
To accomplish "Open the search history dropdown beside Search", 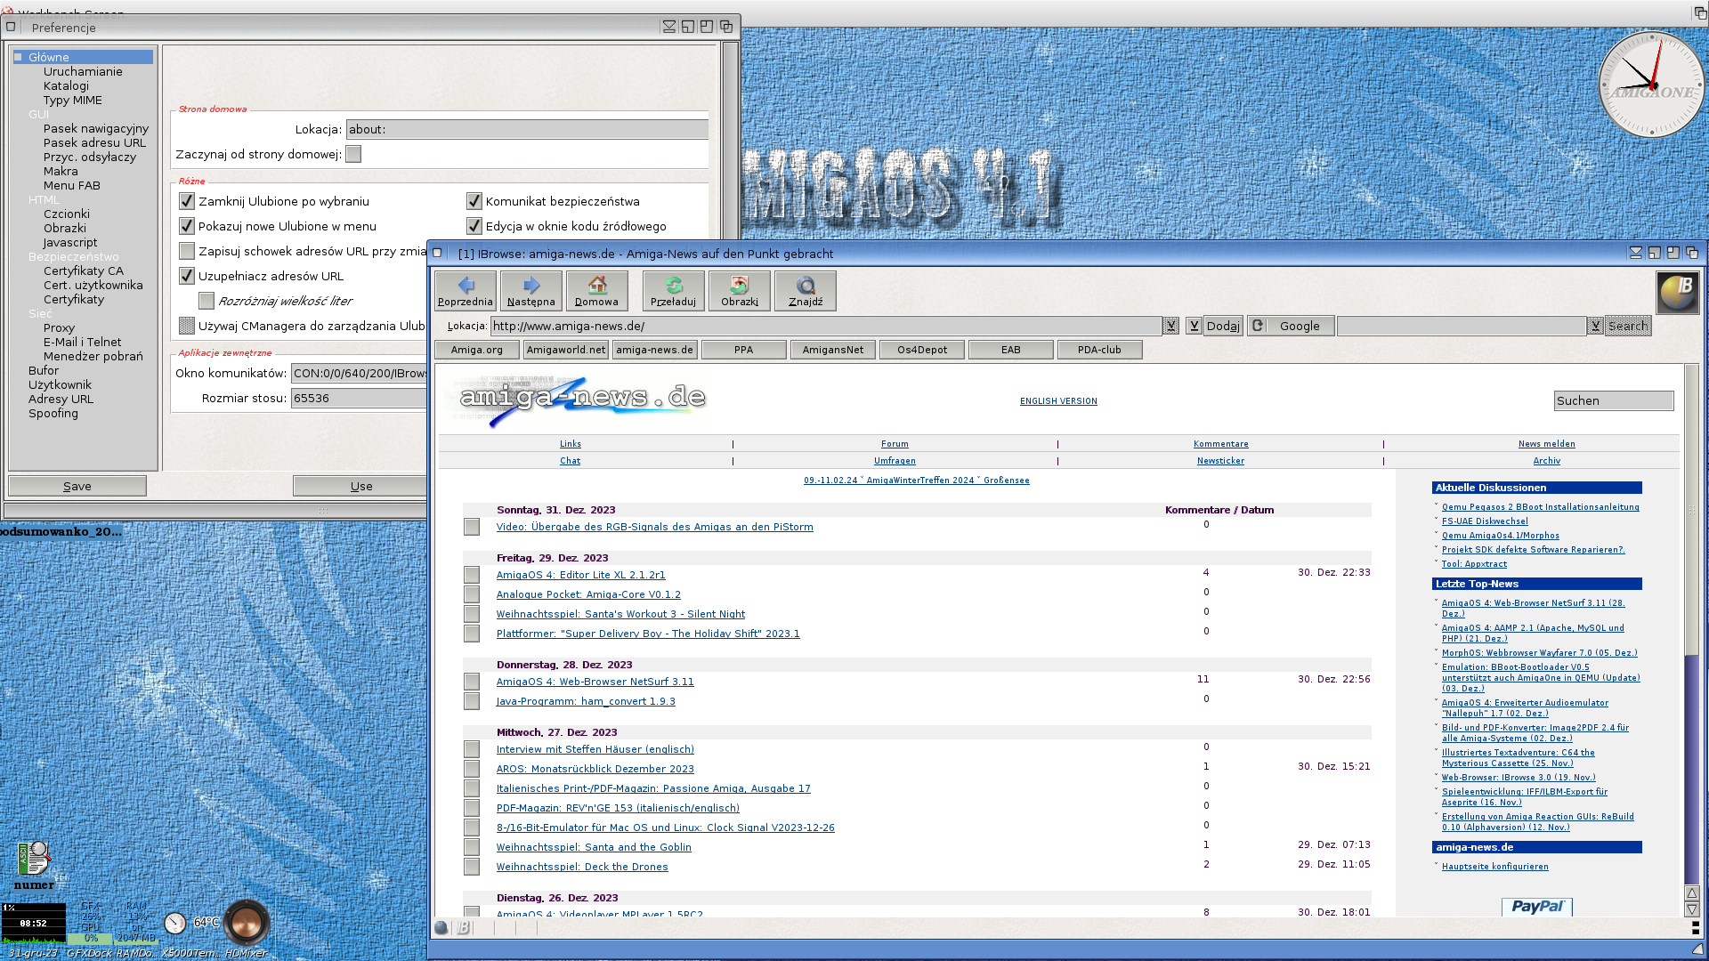I will pyautogui.click(x=1596, y=326).
